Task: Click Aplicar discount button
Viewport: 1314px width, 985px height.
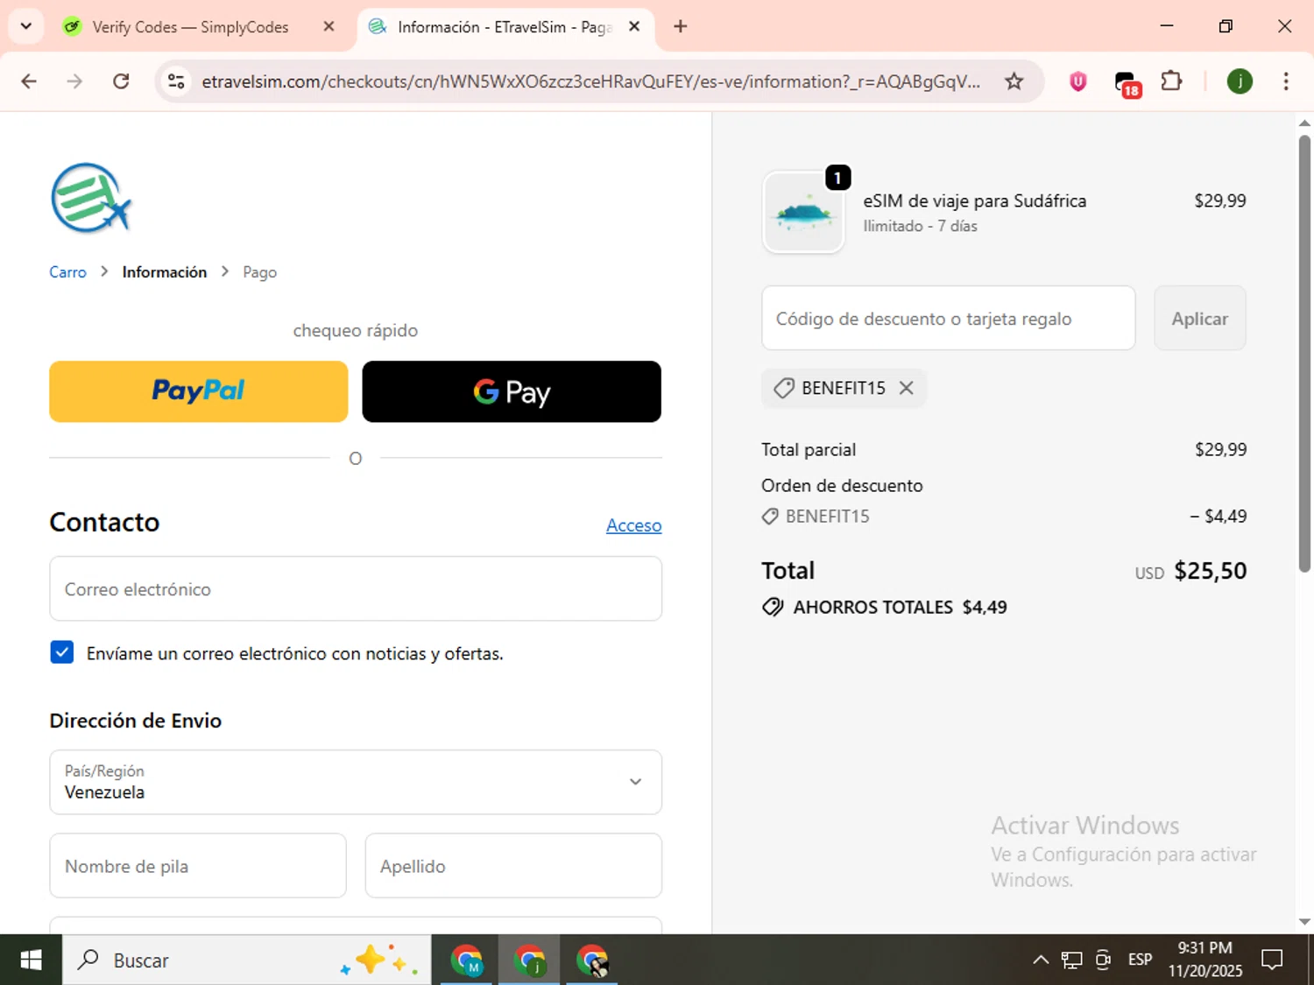Action: [1199, 319]
